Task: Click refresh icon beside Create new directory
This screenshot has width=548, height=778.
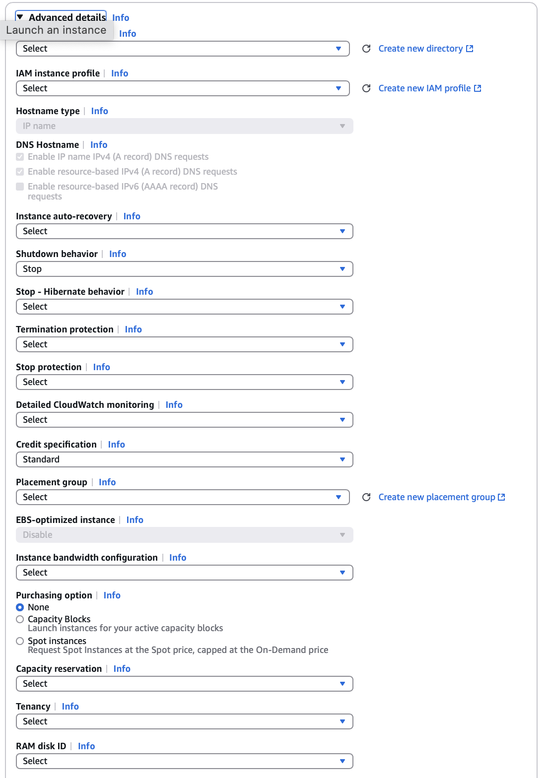Action: tap(366, 49)
